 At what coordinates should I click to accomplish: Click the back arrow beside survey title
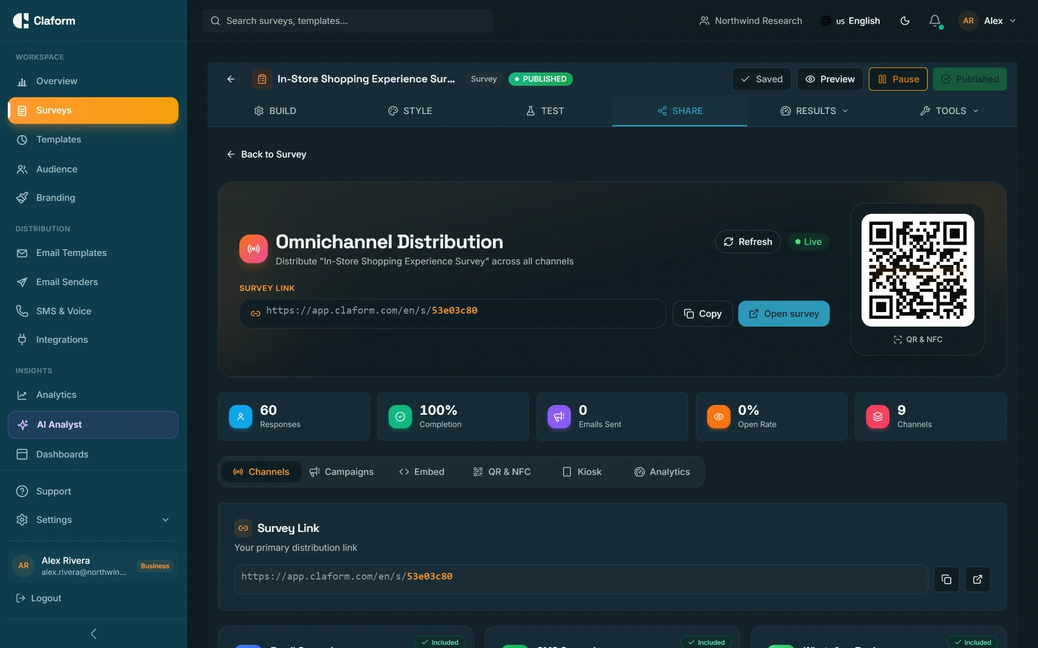[x=231, y=79]
